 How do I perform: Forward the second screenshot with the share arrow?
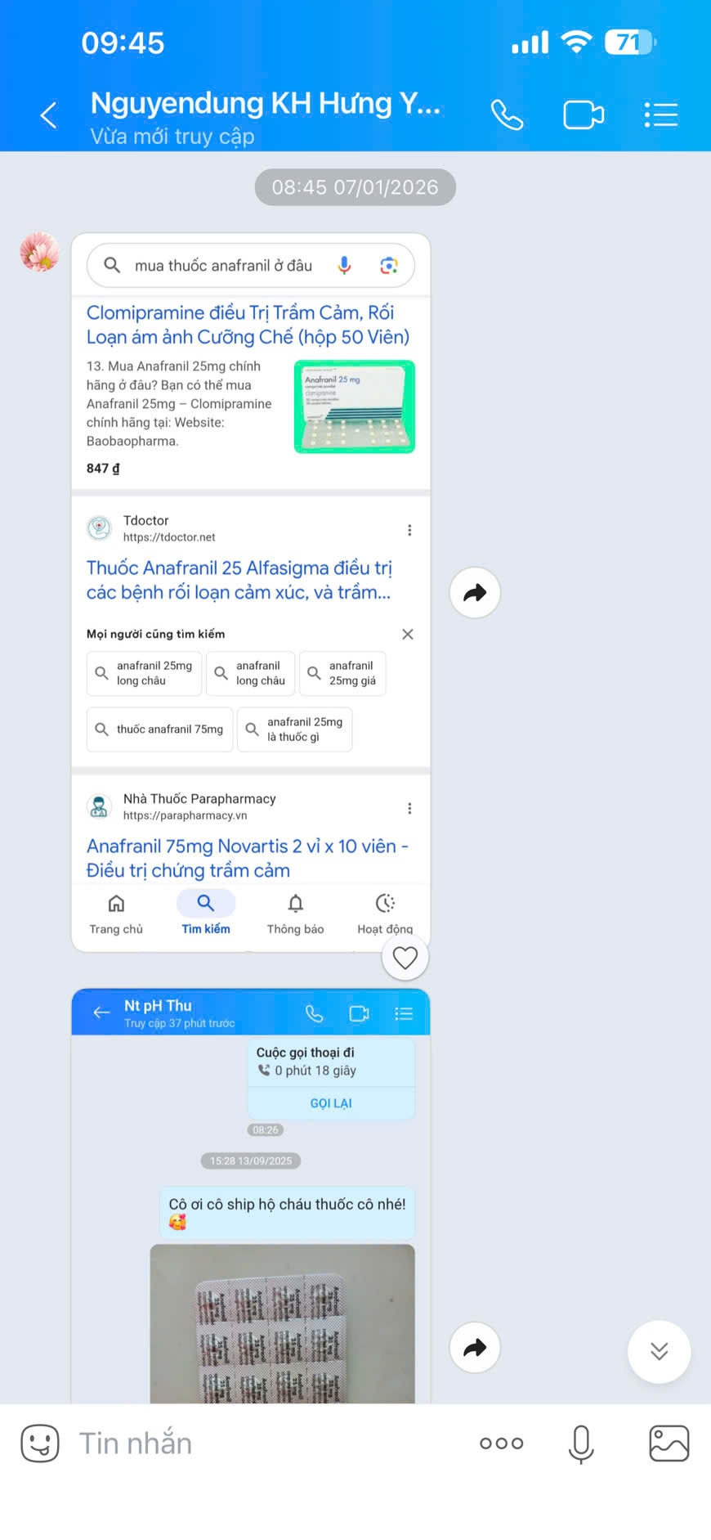point(475,1348)
